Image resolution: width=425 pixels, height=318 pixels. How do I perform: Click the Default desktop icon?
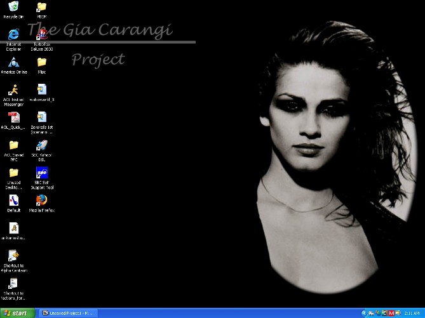click(13, 201)
